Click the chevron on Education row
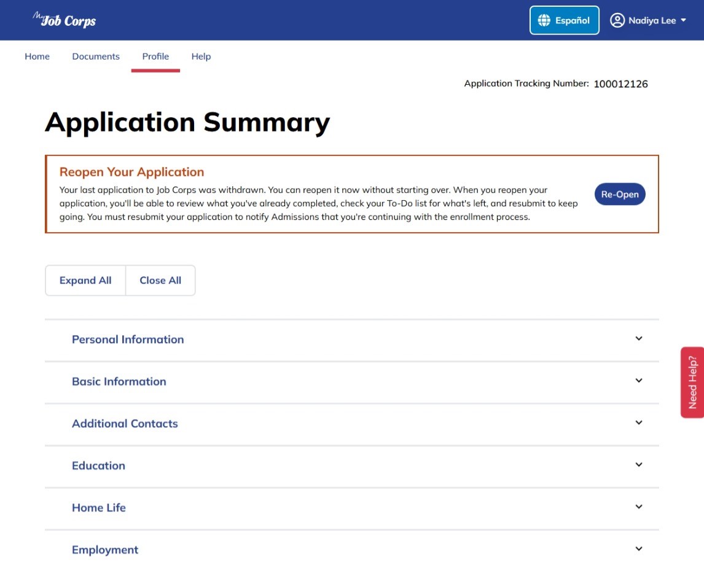The width and height of the screenshot is (704, 563). coord(639,465)
